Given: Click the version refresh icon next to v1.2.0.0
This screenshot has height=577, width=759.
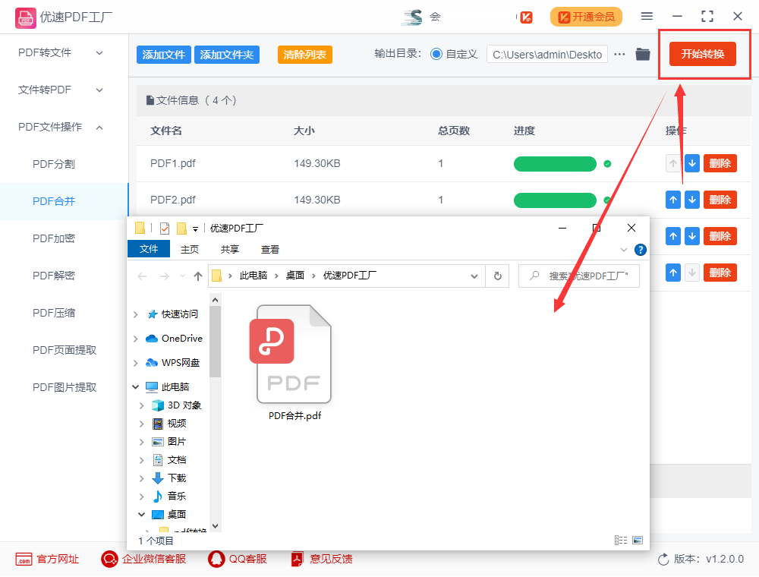Looking at the screenshot, I should (x=663, y=559).
